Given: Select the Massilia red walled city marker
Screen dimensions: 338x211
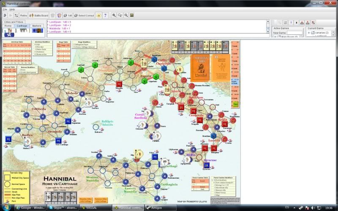Looking at the screenshot, I should pyautogui.click(x=119, y=84).
